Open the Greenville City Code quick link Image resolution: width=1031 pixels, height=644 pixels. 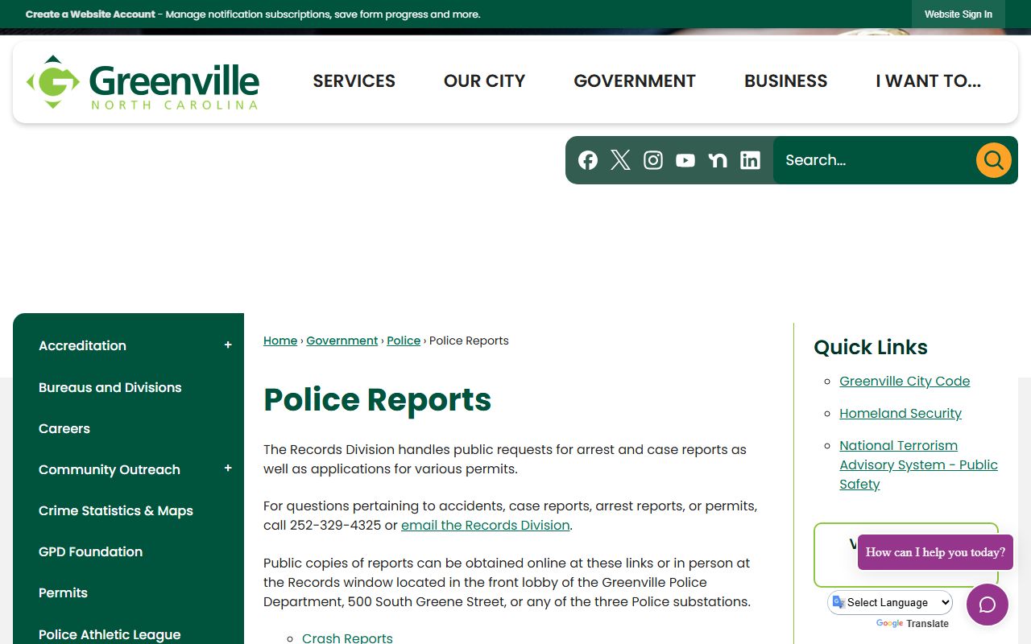coord(905,381)
